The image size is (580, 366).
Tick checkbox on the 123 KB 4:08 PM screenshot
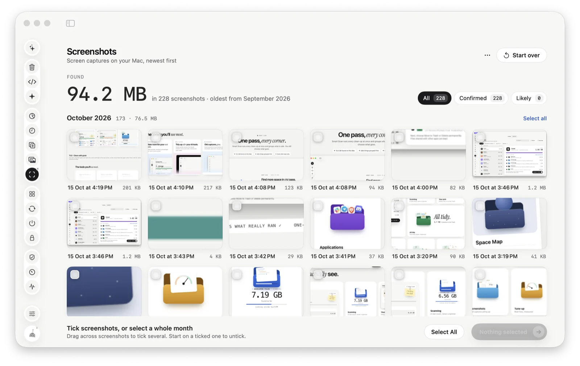click(x=237, y=137)
